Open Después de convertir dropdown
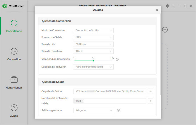 coord(93,67)
